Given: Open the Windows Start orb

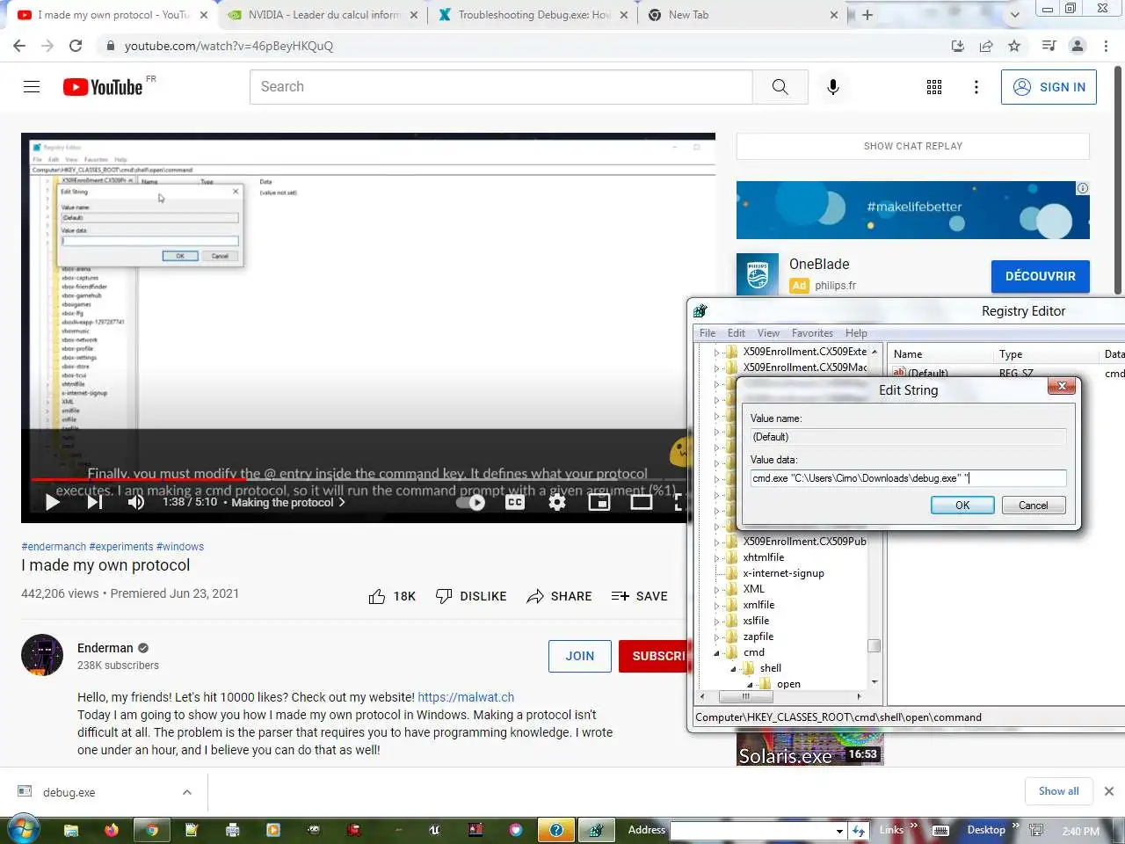Looking at the screenshot, I should tap(23, 829).
